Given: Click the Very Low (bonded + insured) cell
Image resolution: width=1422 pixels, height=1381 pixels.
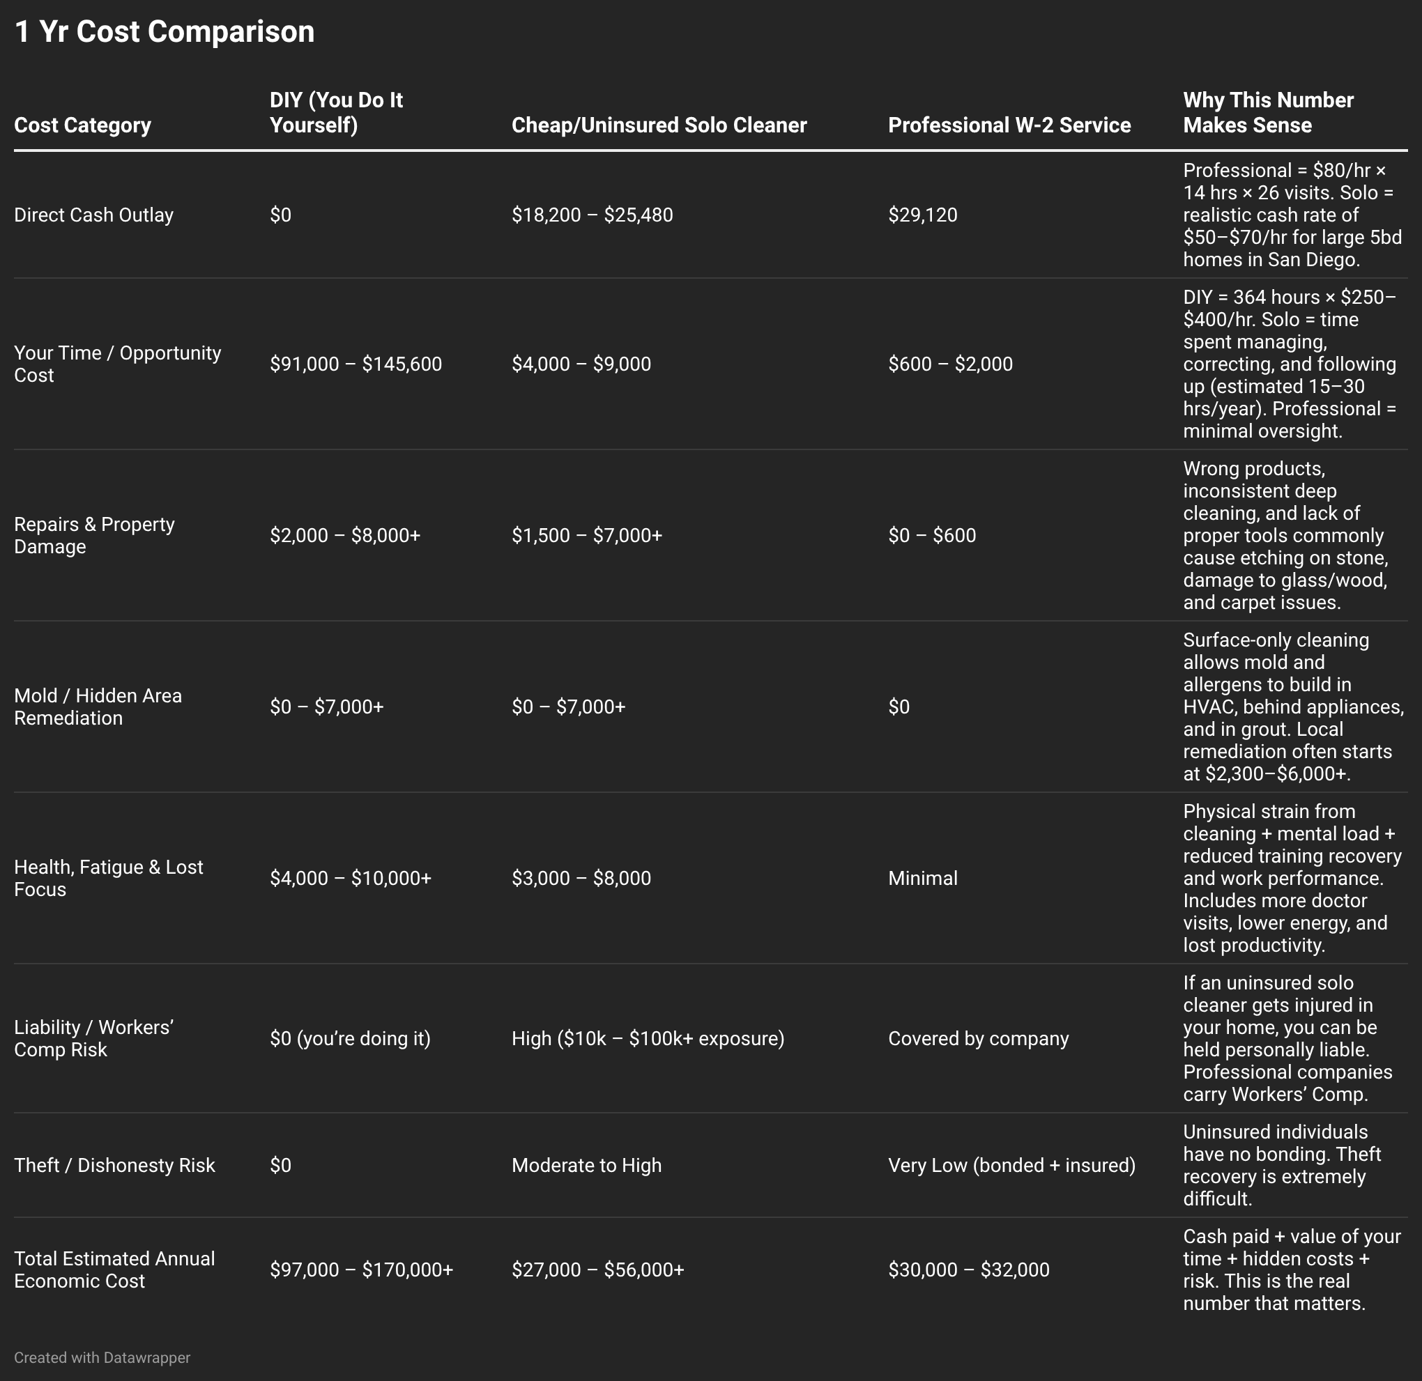Looking at the screenshot, I should [x=1011, y=1166].
